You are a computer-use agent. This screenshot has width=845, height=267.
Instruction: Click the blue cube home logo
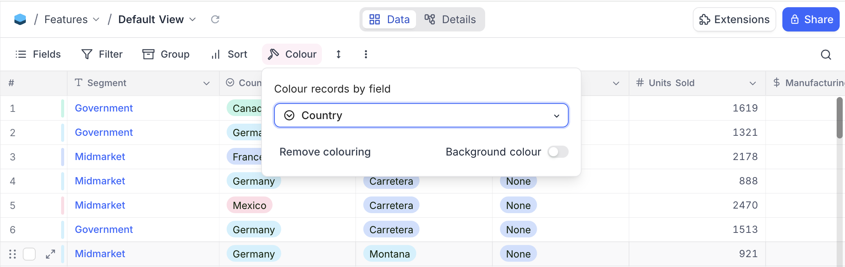[20, 19]
